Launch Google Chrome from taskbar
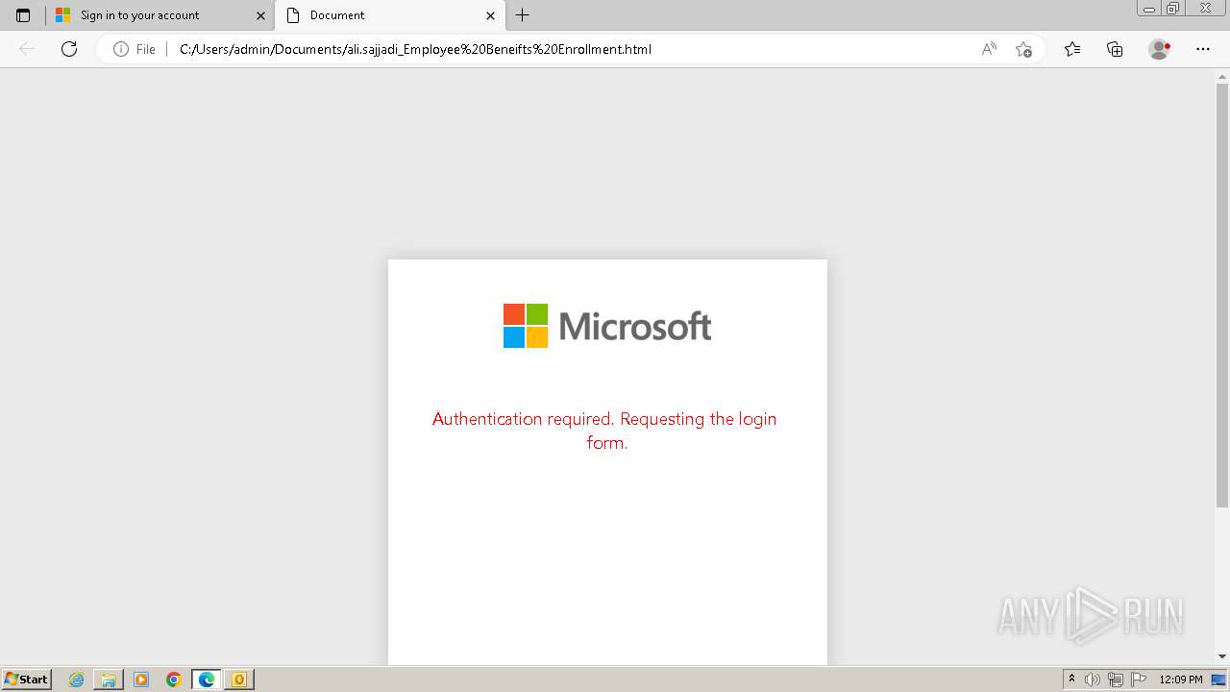The image size is (1230, 692). [174, 680]
